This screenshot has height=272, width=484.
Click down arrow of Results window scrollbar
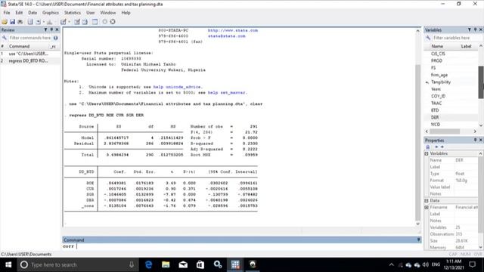click(417, 224)
